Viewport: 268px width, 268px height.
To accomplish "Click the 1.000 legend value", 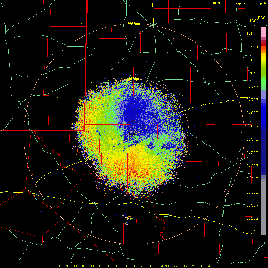I will (x=252, y=33).
